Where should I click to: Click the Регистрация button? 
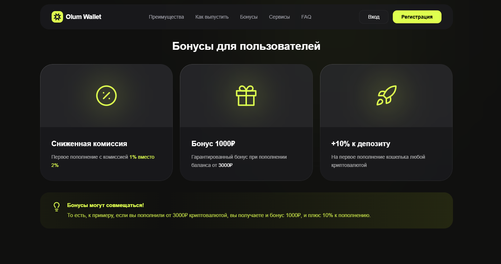point(417,17)
